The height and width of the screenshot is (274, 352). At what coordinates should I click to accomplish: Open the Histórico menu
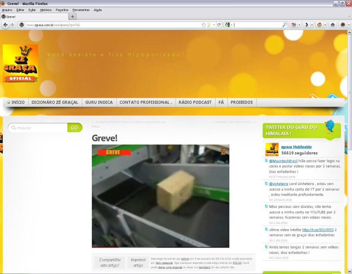[45, 10]
